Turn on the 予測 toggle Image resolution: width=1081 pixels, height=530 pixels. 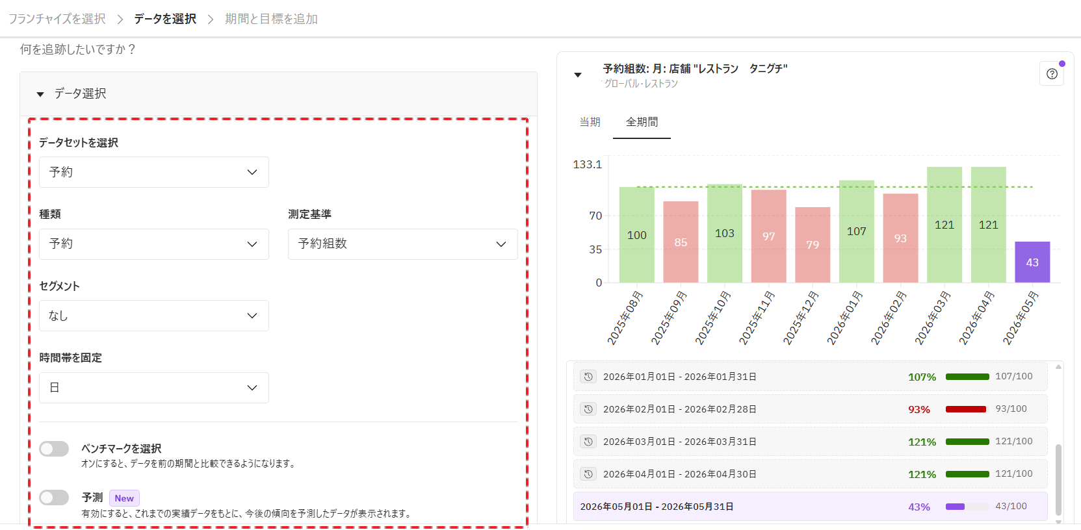(54, 498)
